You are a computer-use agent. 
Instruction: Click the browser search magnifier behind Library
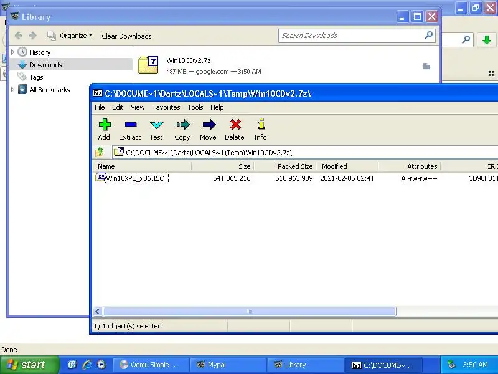click(x=466, y=40)
